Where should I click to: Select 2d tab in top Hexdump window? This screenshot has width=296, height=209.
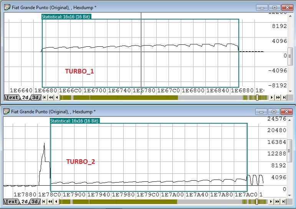coord(25,98)
